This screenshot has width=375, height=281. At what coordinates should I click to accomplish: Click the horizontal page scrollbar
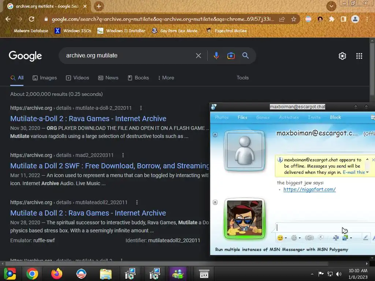pyautogui.click(x=167, y=264)
